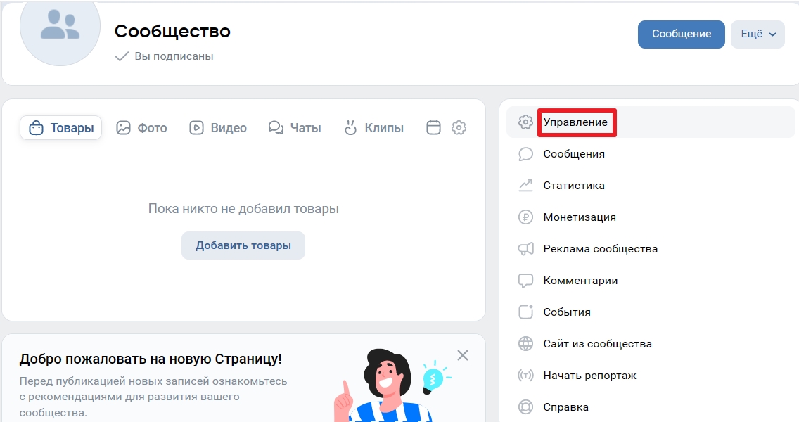Open the Чаты tab
The width and height of the screenshot is (799, 422).
295,127
